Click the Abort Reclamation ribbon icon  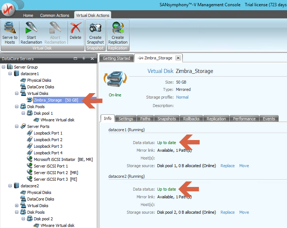[55, 28]
